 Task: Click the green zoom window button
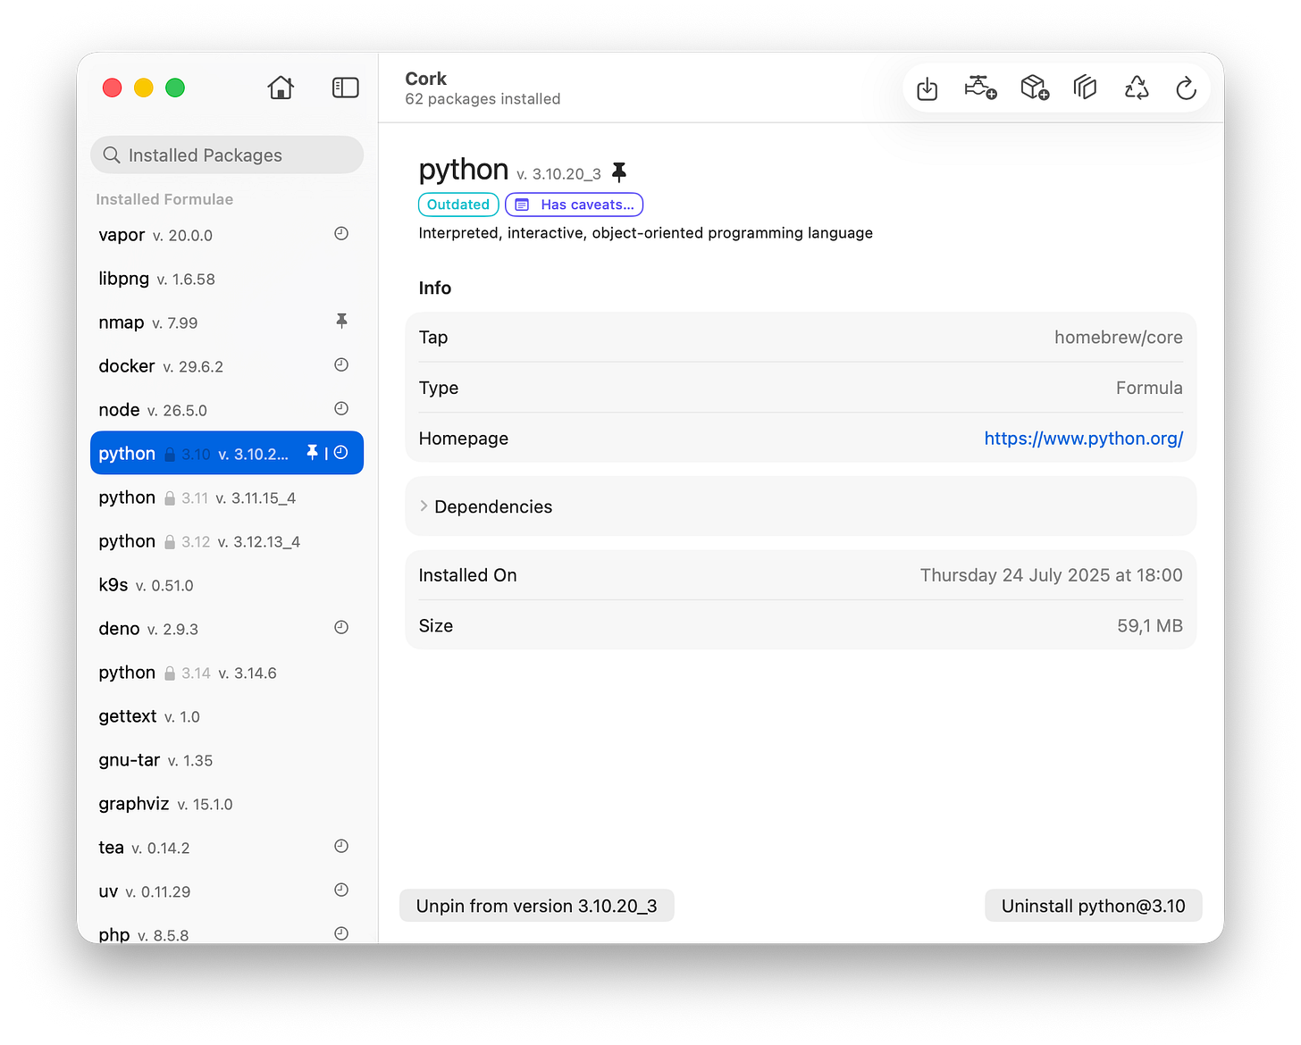coord(175,88)
